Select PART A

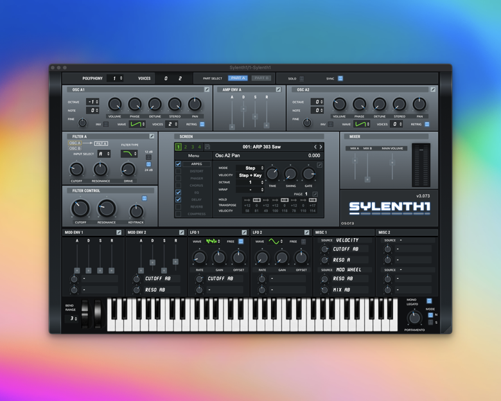pos(238,78)
